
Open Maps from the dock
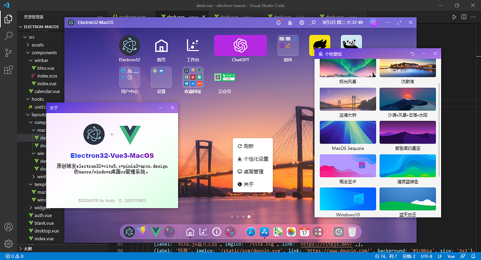tap(278, 232)
